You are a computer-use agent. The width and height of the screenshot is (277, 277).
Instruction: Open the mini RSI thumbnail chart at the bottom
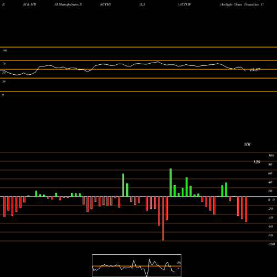click(137, 265)
